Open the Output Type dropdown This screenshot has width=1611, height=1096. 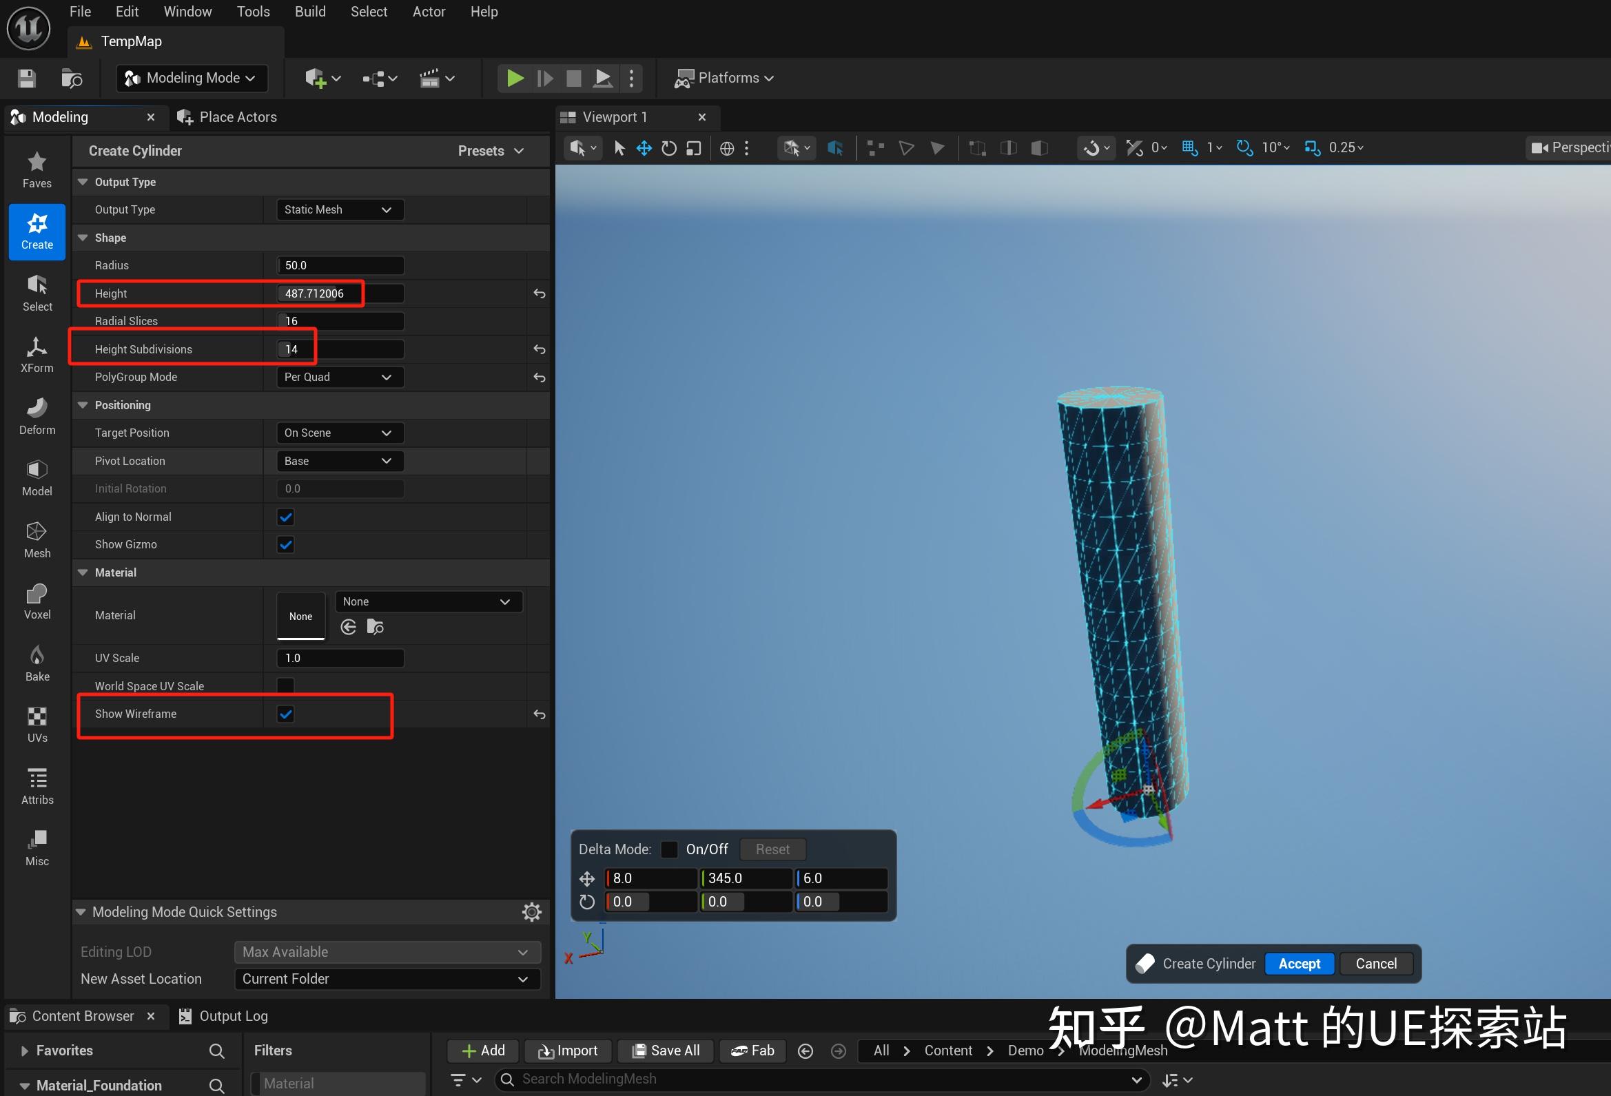click(x=338, y=209)
